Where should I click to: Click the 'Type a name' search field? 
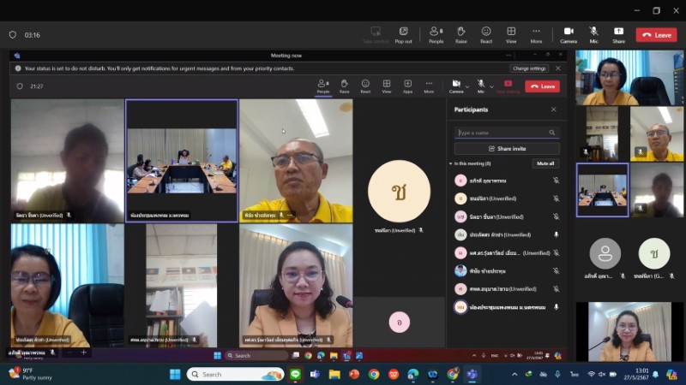502,133
